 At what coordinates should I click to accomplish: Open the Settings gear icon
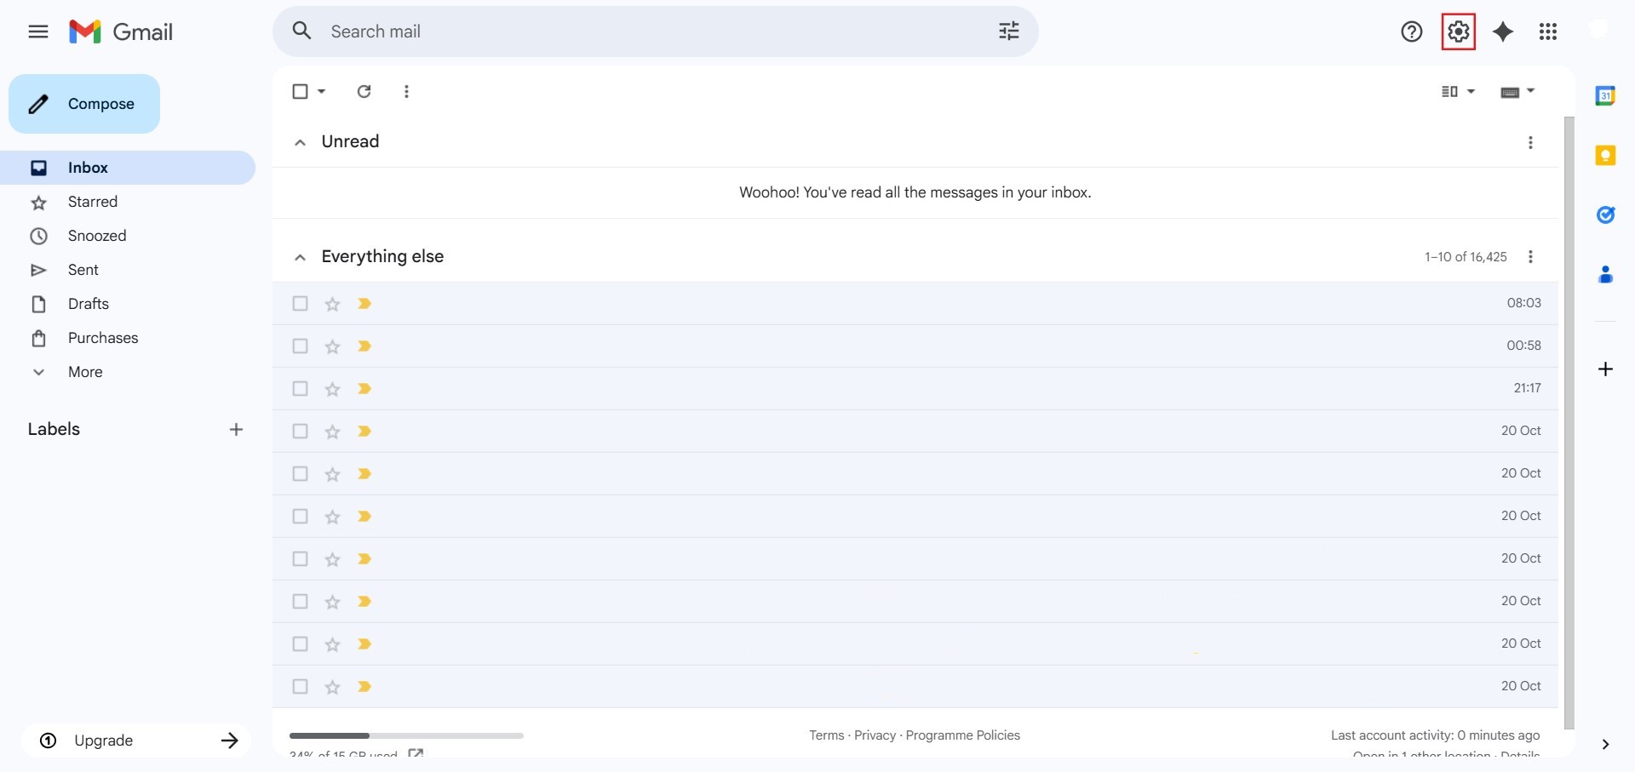(x=1458, y=32)
